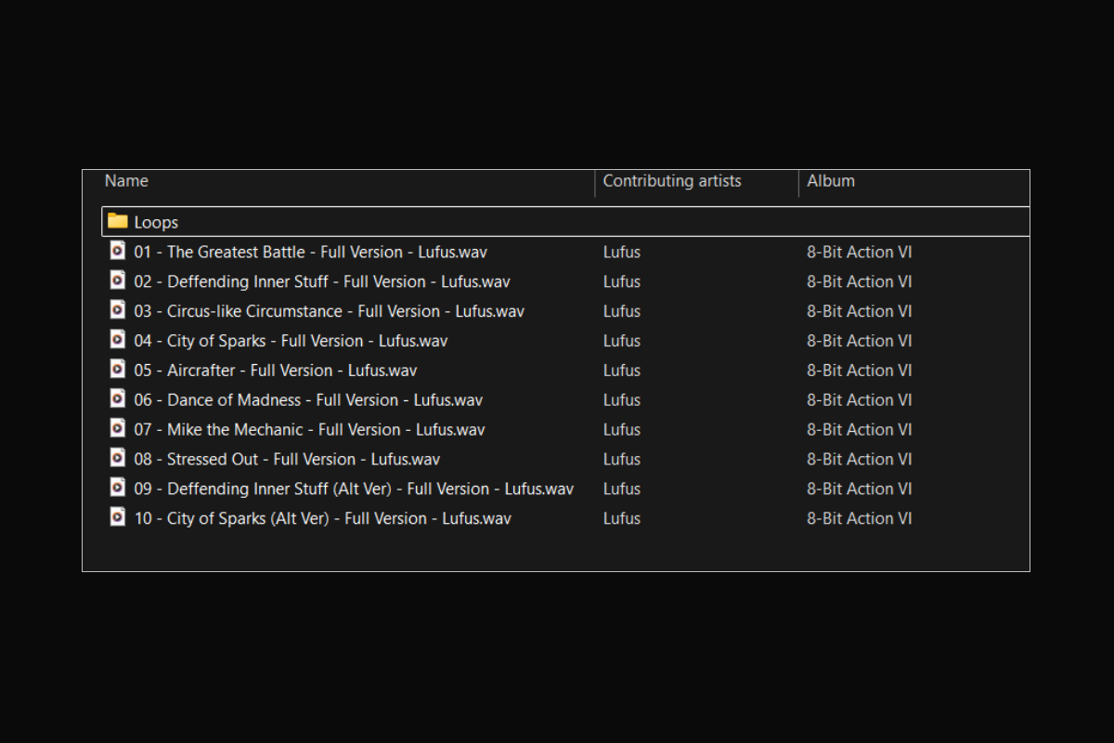Sort files by the Name column header
Image resolution: width=1114 pixels, height=743 pixels.
tap(126, 181)
